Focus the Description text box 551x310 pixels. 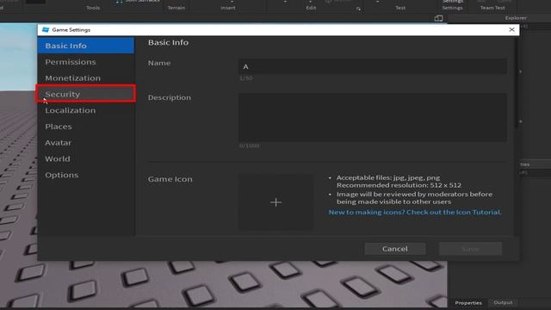373,117
